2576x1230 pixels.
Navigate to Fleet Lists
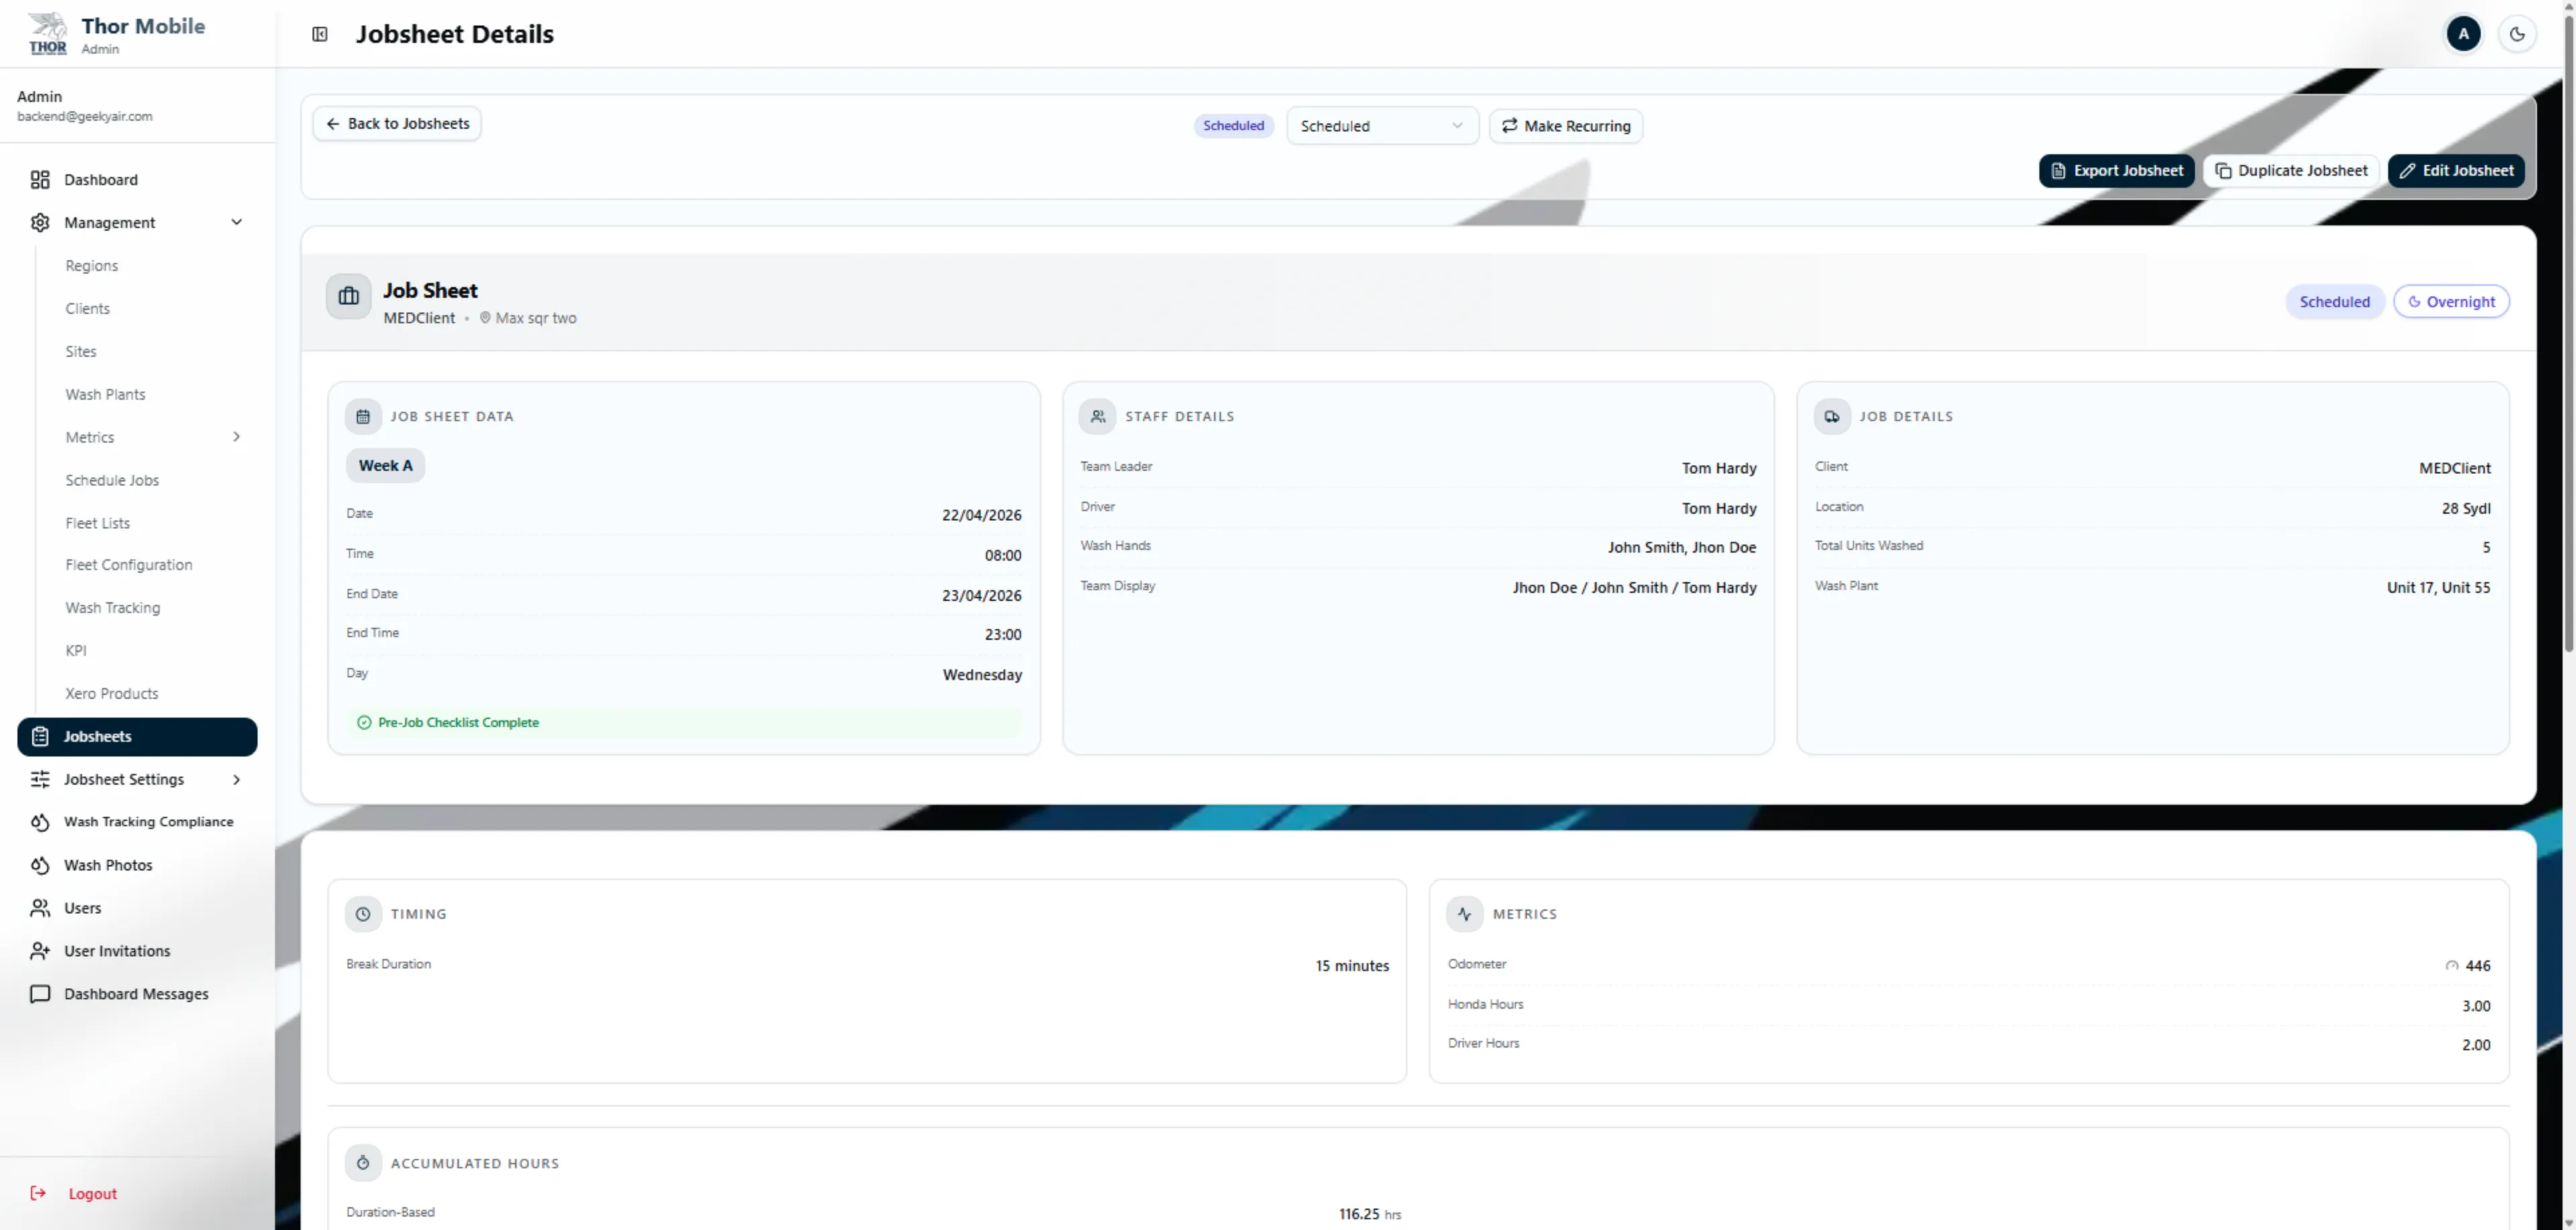98,524
